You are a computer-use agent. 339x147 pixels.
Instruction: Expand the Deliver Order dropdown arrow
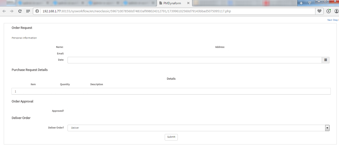pos(327,128)
